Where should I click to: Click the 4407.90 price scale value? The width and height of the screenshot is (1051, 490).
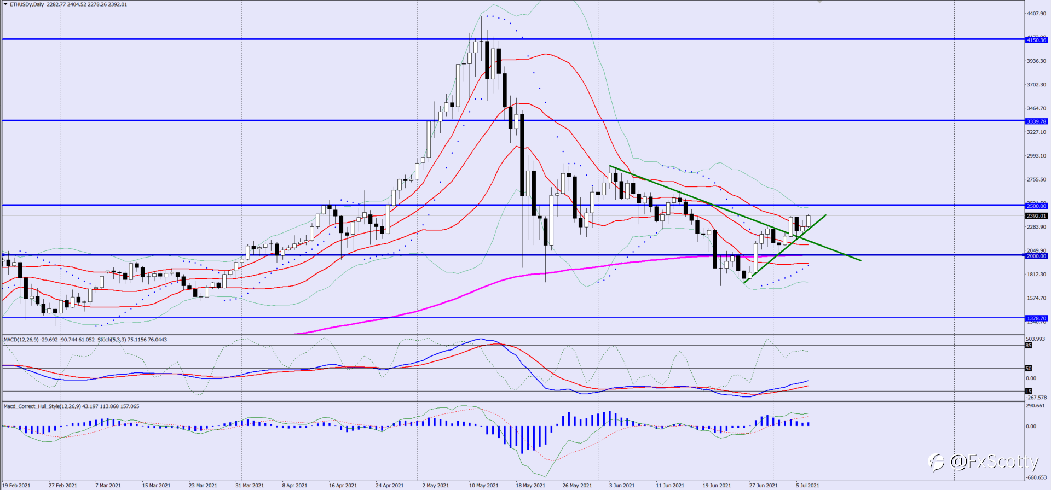point(1036,14)
